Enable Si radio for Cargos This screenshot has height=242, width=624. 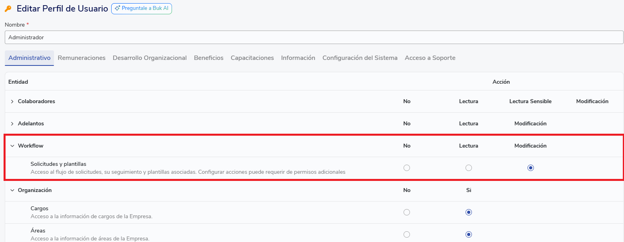point(469,212)
